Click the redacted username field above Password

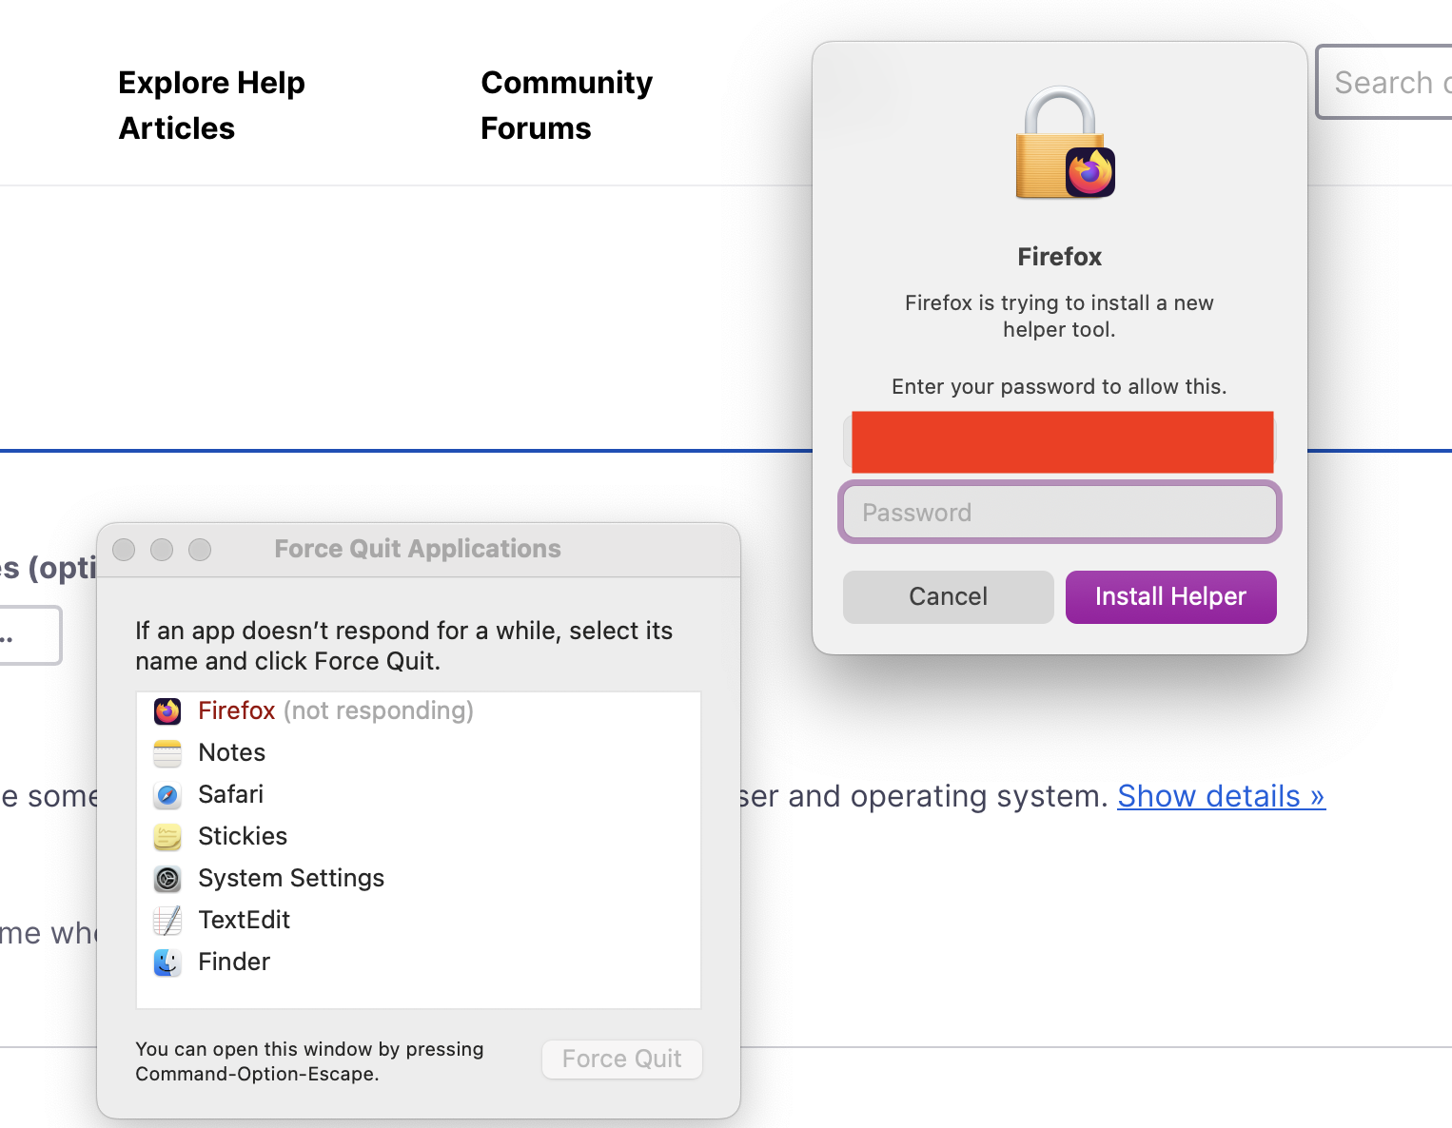[1060, 442]
